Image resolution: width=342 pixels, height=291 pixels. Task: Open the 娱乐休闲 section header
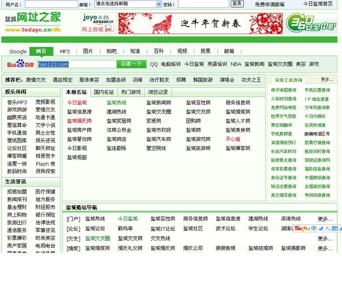click(15, 92)
